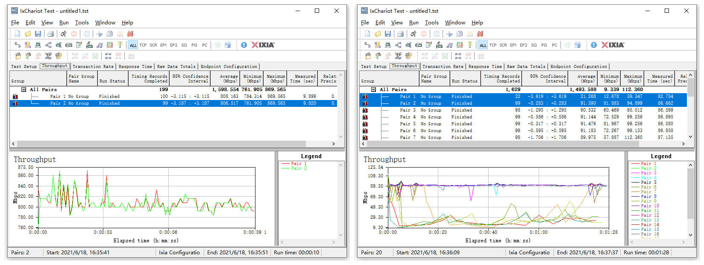Open File menu in left window
The height and width of the screenshot is (265, 704).
pos(15,23)
